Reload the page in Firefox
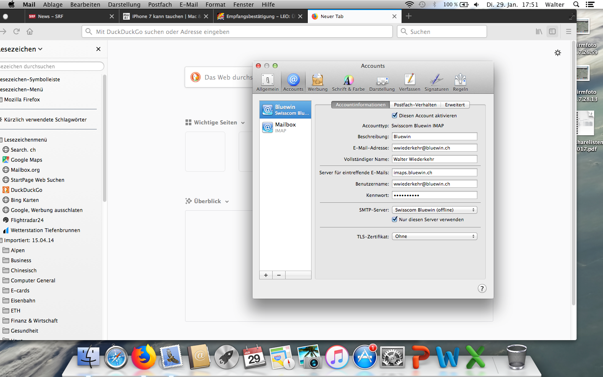Screen dimensions: 603x377 click(x=17, y=31)
